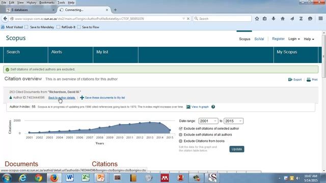Open PowerPoint from taskbar
The image size is (326, 183).
tap(101, 178)
